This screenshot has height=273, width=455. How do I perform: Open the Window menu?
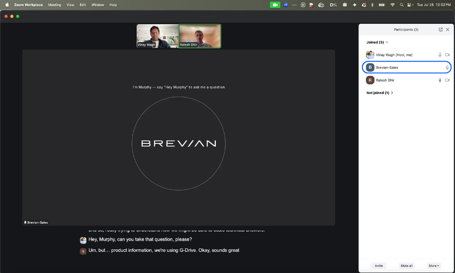(x=98, y=5)
